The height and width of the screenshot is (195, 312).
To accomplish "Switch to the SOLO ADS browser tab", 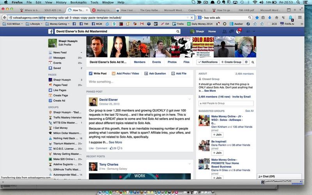I will [53, 10].
